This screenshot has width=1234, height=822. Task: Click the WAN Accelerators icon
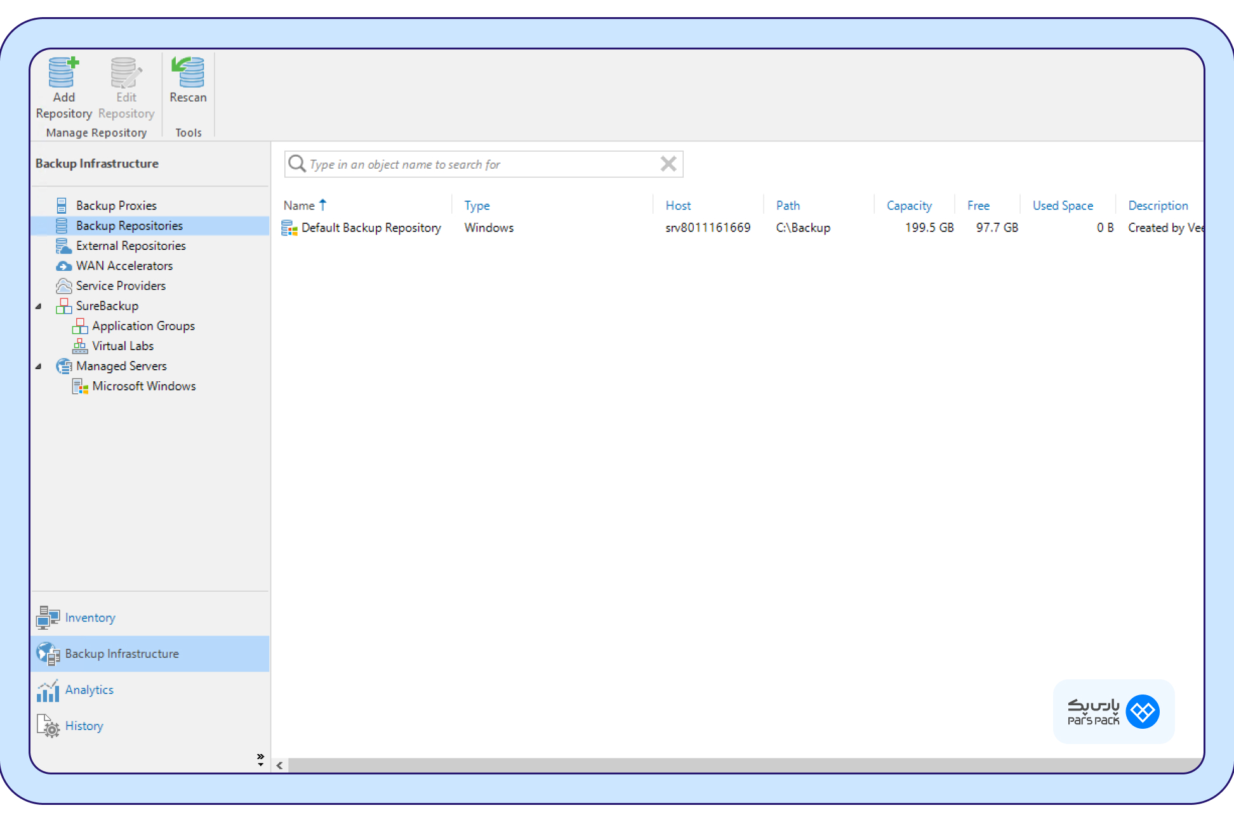(62, 265)
